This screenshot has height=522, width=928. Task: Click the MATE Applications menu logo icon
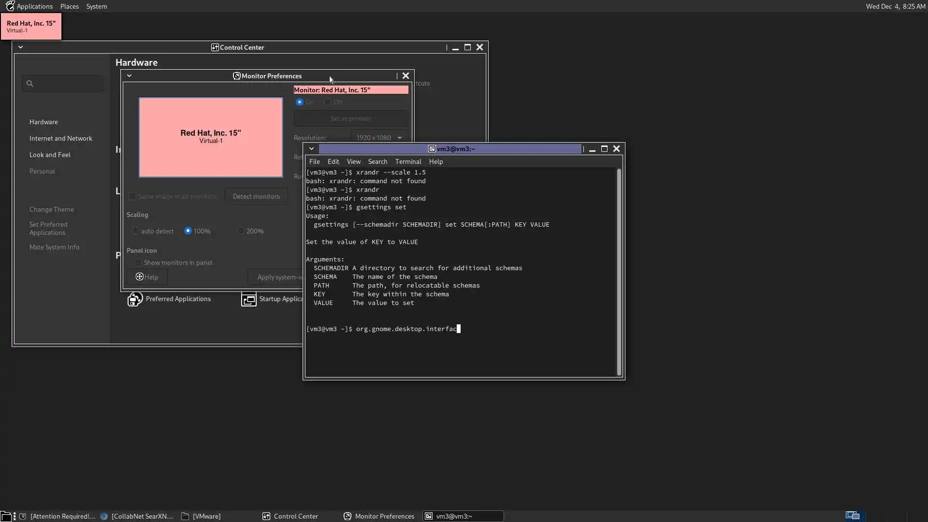point(10,6)
